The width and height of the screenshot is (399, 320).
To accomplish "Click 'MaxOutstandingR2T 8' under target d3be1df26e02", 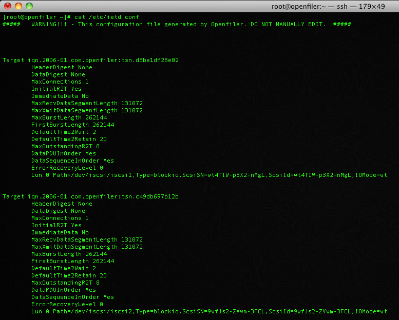I will pos(65,146).
